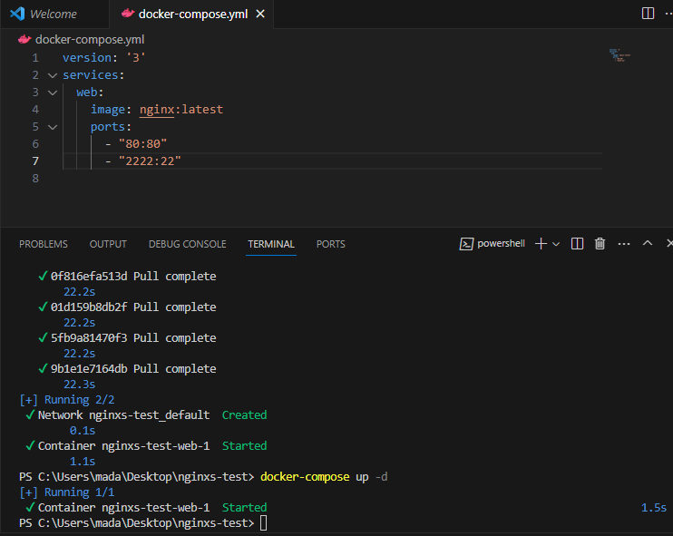
Task: Collapse the ports block at line 5
Action: (x=53, y=127)
